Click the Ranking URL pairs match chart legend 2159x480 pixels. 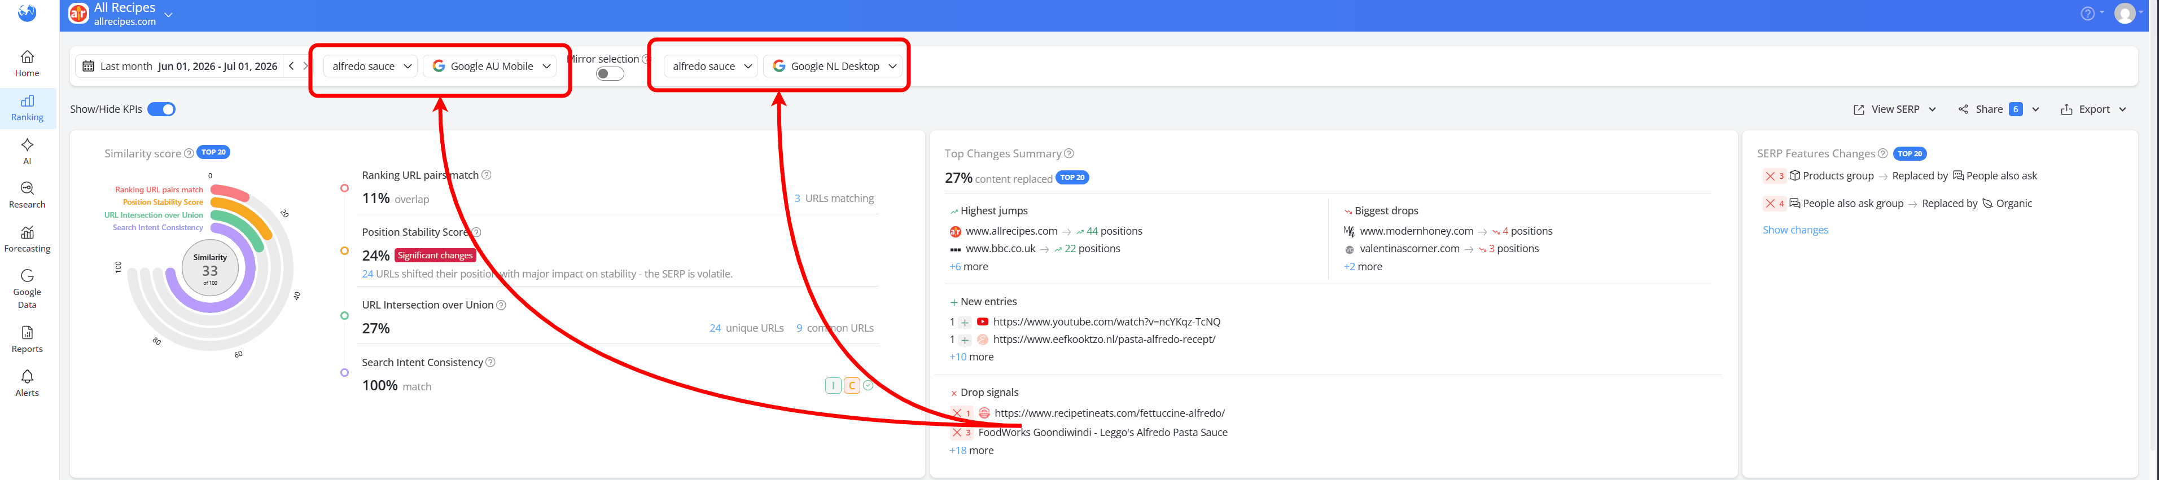click(x=159, y=190)
